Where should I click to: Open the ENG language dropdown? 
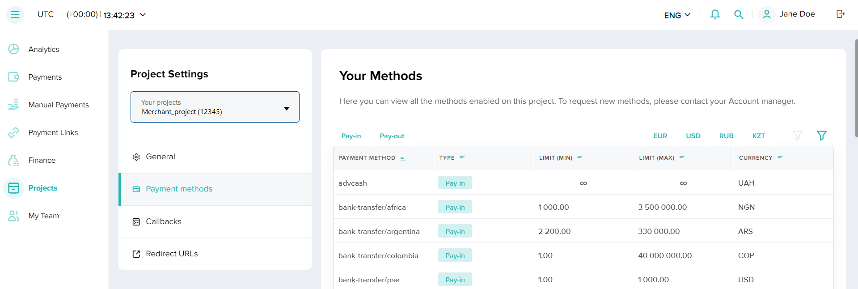677,15
